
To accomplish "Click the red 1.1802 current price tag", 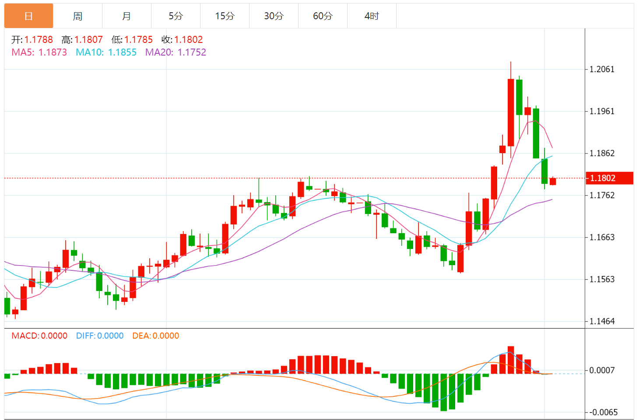I will tap(609, 178).
